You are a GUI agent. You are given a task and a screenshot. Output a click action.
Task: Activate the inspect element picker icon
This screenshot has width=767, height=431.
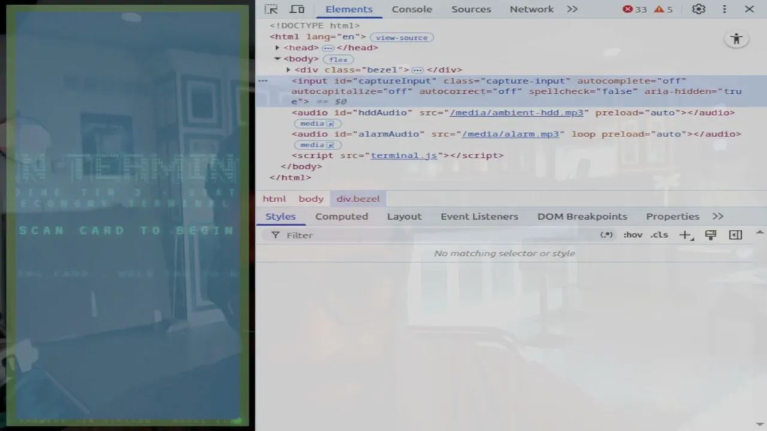271,9
